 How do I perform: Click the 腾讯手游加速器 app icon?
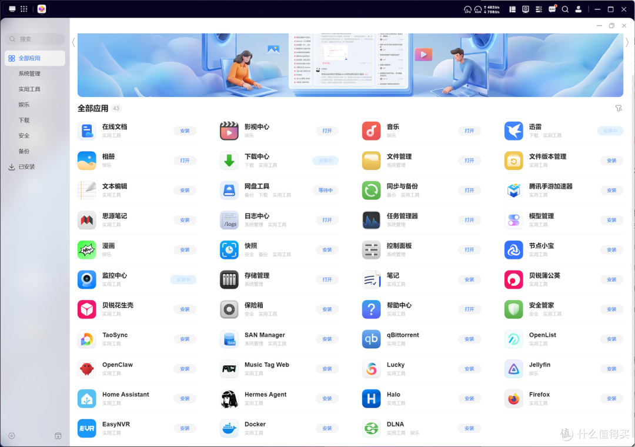(513, 191)
